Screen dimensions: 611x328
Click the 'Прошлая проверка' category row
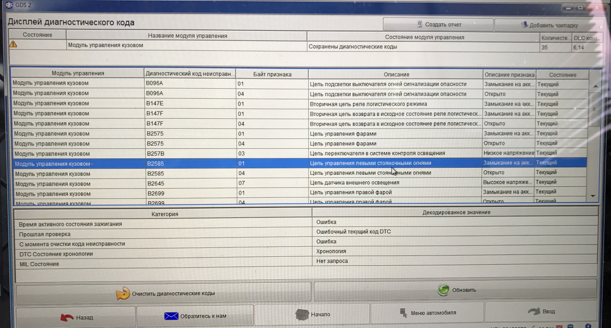click(164, 234)
